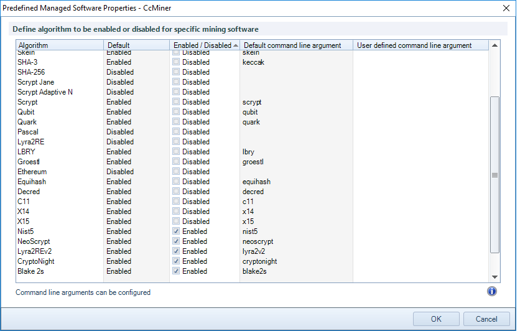Screen dimensions: 520x331
Task: Toggle the SHA-3 algorithm checkbox
Action: pos(176,62)
